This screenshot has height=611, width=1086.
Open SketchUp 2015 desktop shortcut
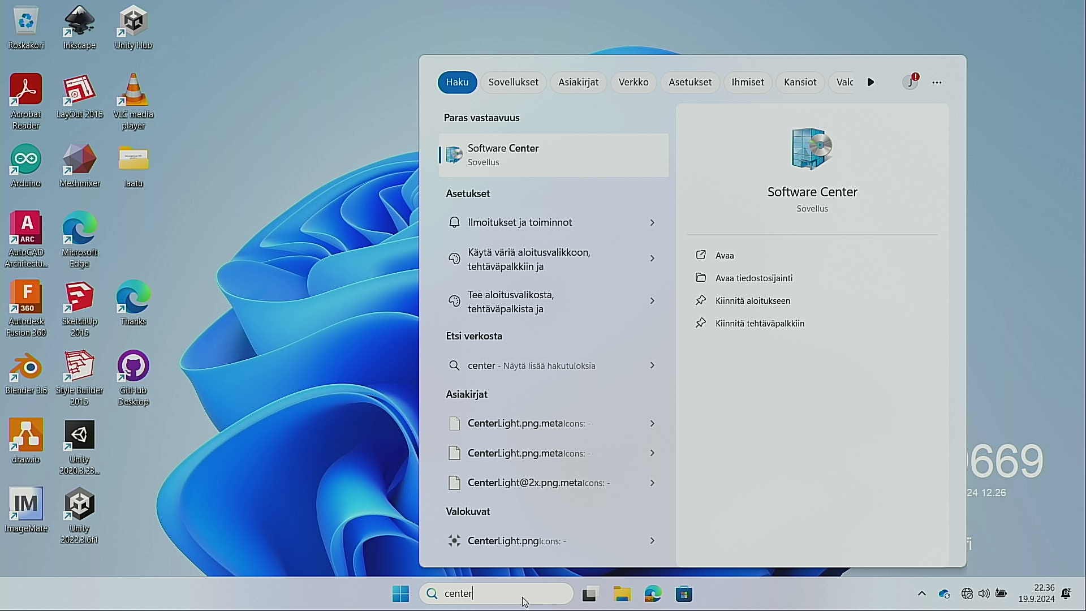point(79,308)
